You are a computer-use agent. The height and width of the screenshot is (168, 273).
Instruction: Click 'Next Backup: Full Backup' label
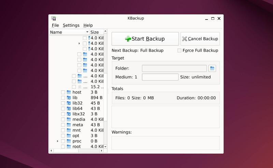tap(138, 51)
